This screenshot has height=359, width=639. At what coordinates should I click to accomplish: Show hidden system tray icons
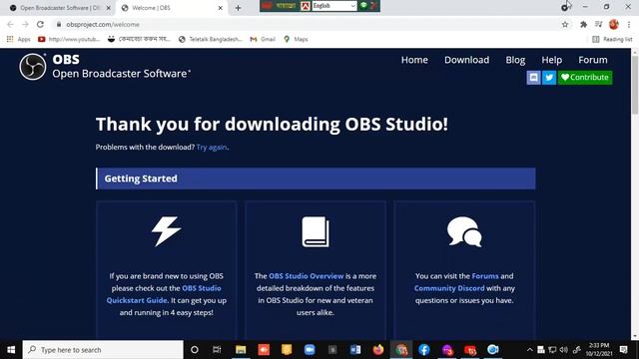529,350
